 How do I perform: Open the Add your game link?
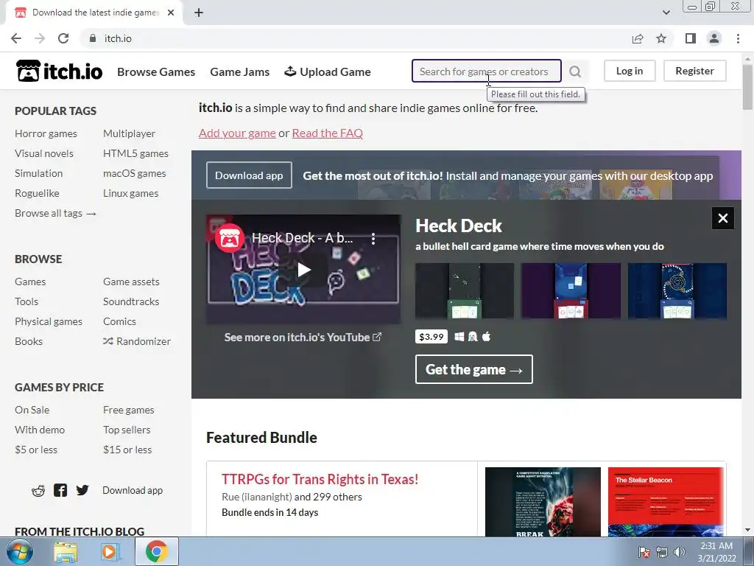click(238, 133)
